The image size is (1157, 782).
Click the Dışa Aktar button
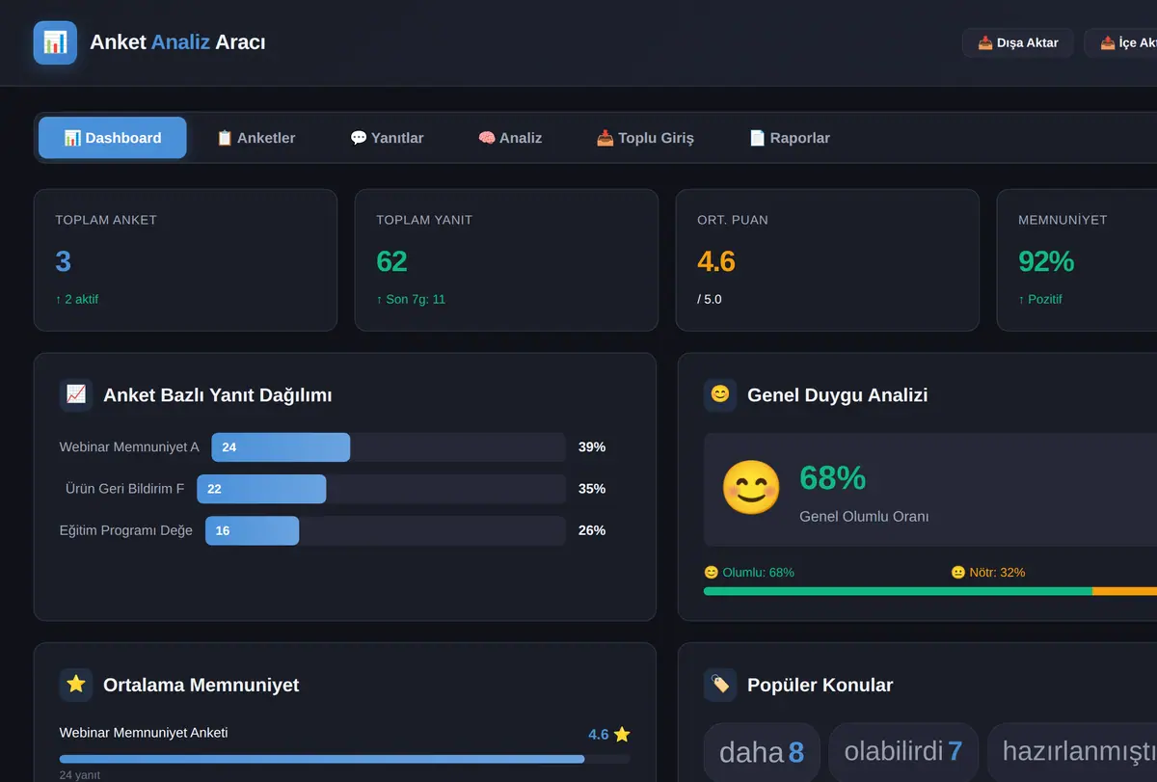pos(1018,42)
